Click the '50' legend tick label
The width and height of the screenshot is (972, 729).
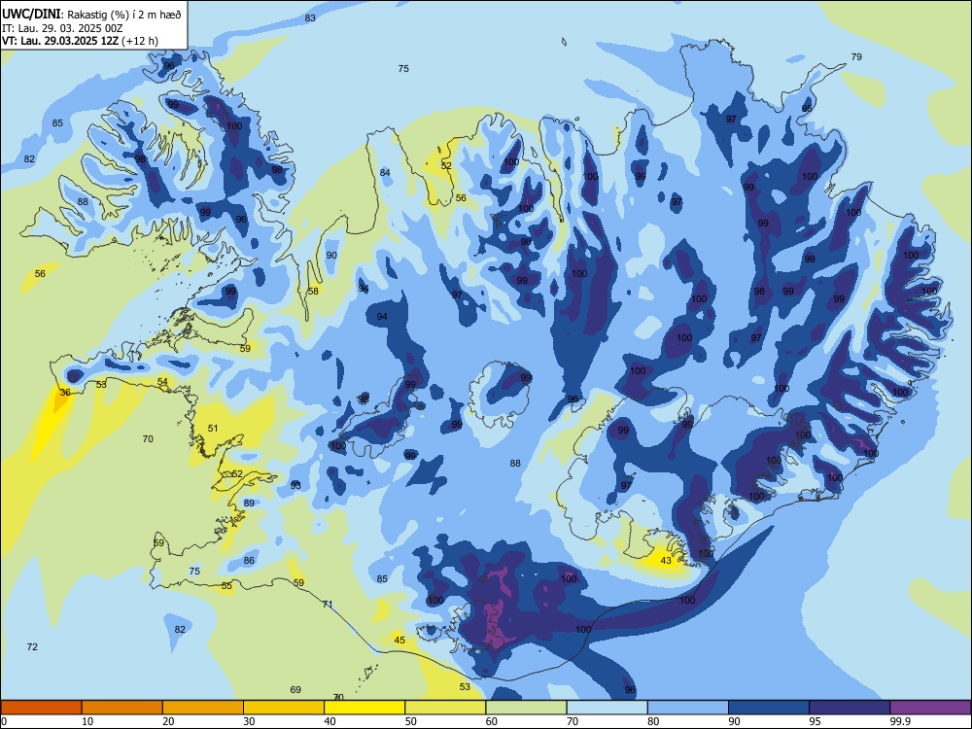(x=410, y=721)
